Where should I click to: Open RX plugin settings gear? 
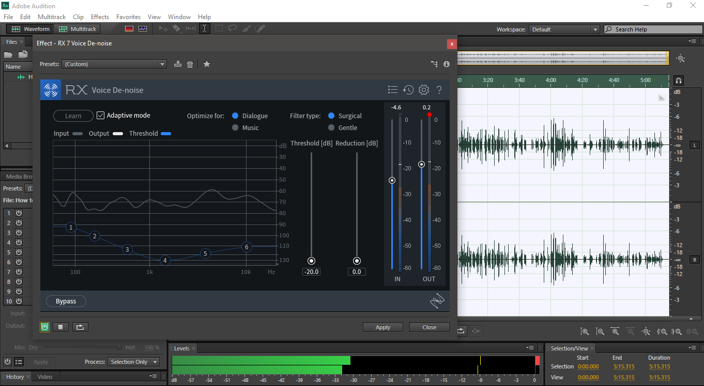[x=424, y=90]
